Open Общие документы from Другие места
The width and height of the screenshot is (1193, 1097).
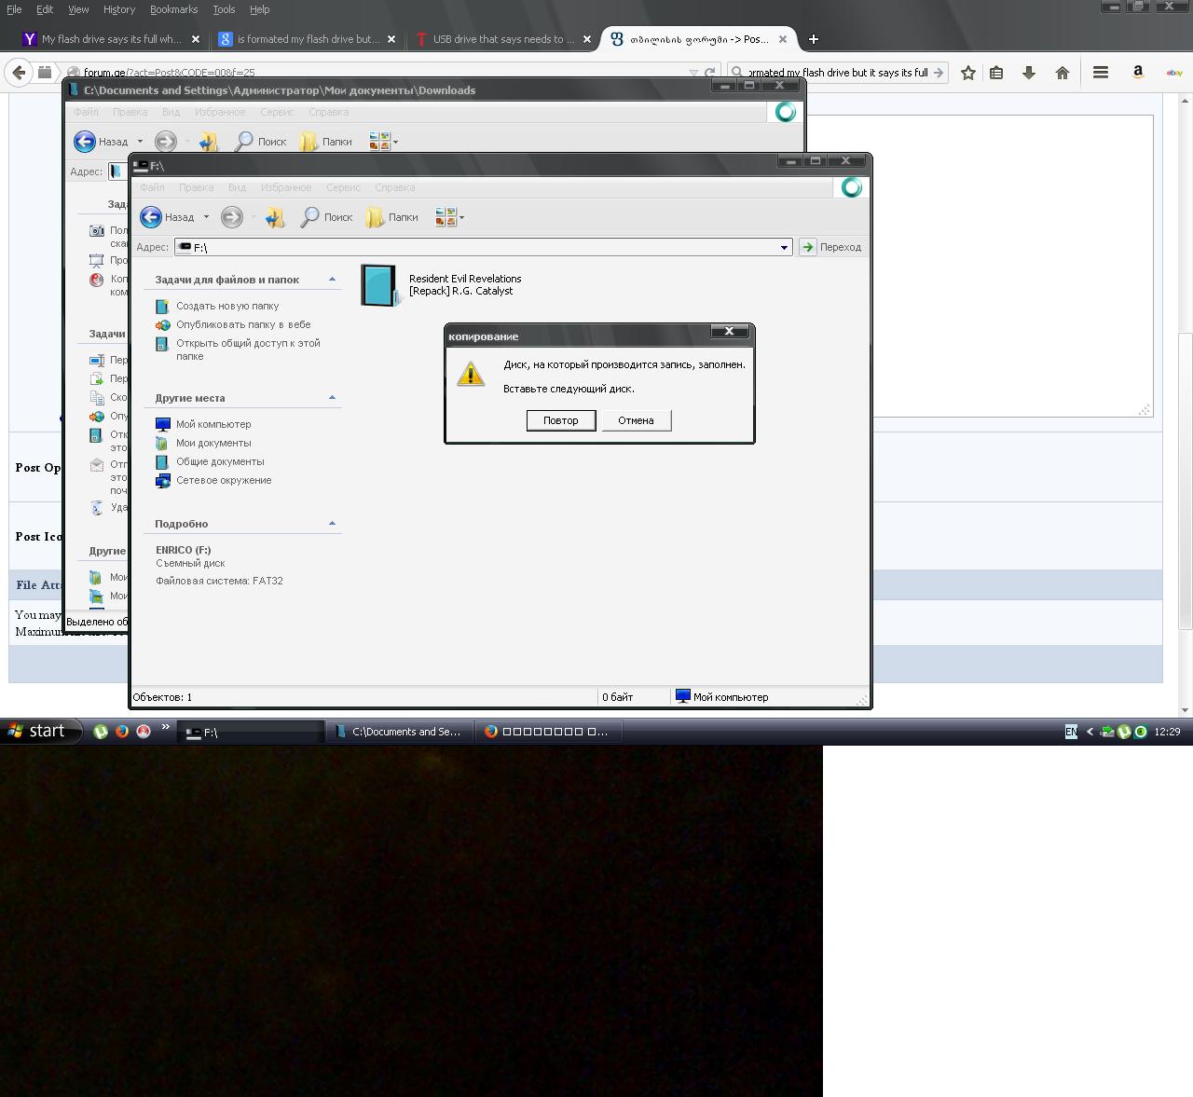220,461
